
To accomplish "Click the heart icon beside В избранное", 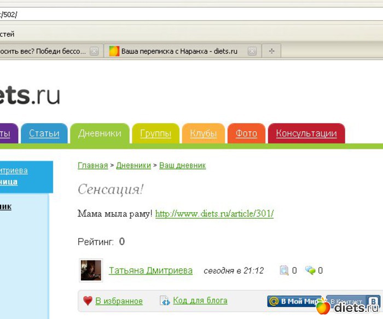I will click(88, 301).
